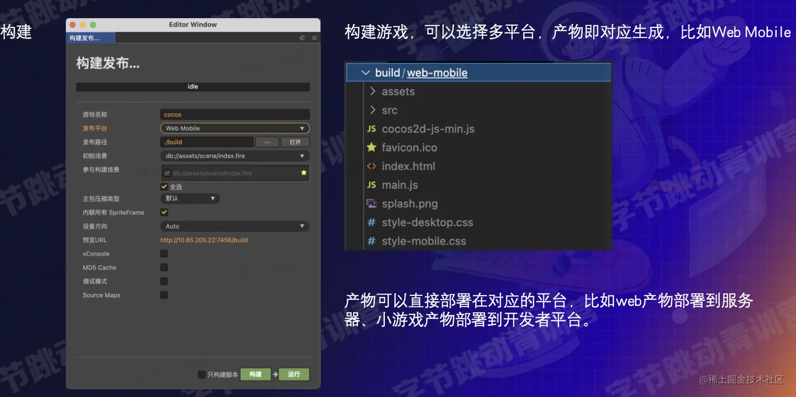Click the # icon next to style-desktop.css
Viewport: 796px width, 397px height.
370,222
